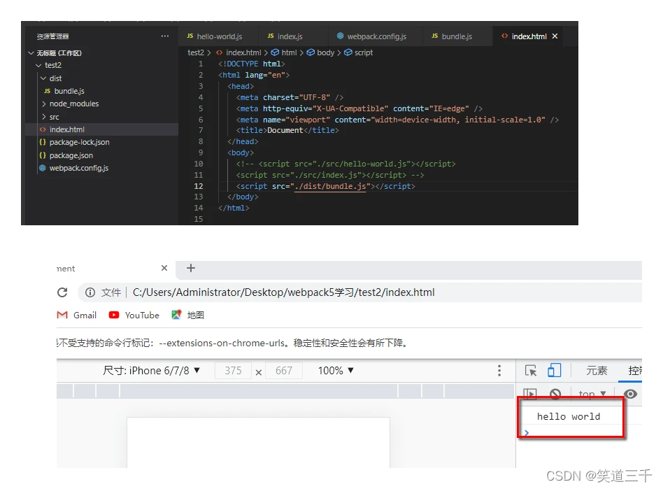The width and height of the screenshot is (663, 489).
Task: Reload the browser page
Action: [62, 292]
